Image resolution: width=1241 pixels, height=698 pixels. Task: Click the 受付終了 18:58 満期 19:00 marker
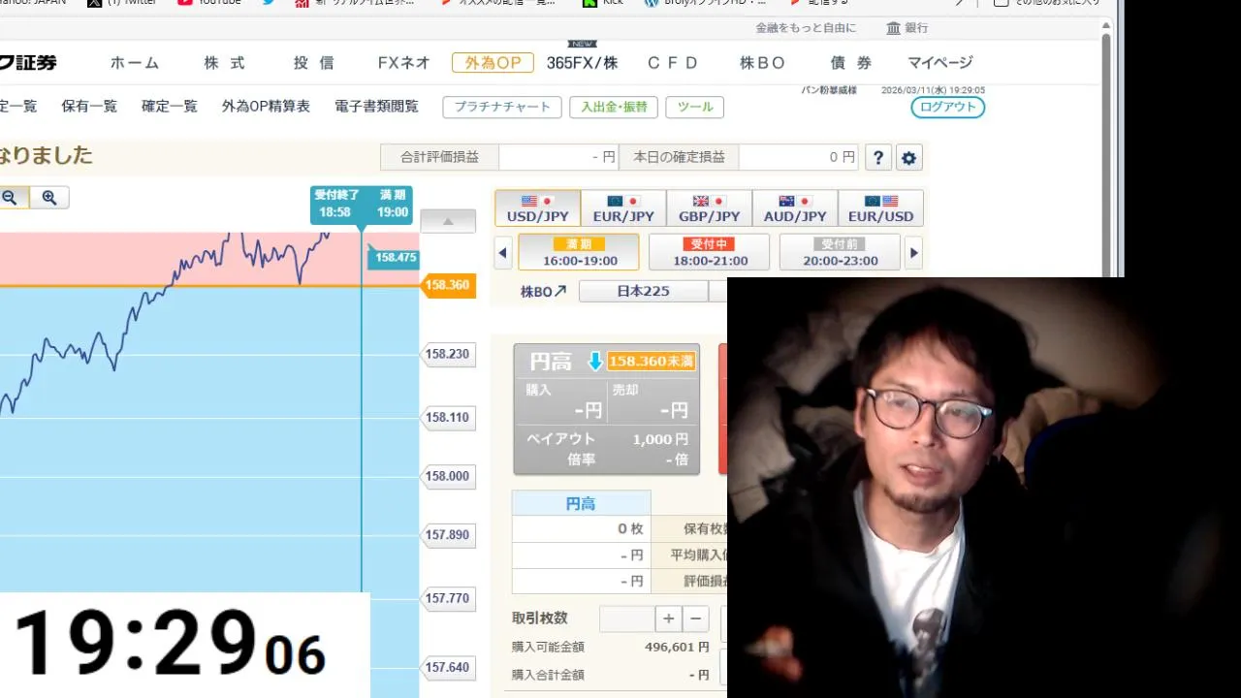[x=362, y=204]
